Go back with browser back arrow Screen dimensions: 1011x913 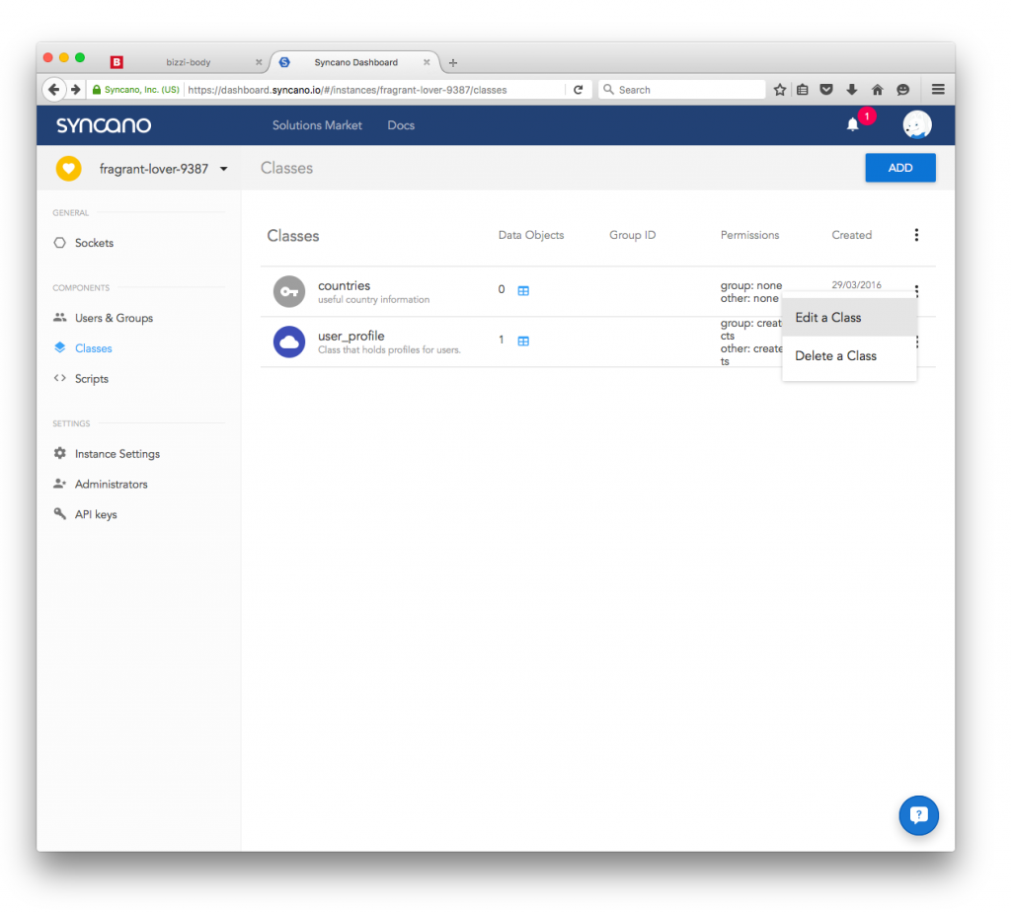tap(54, 90)
